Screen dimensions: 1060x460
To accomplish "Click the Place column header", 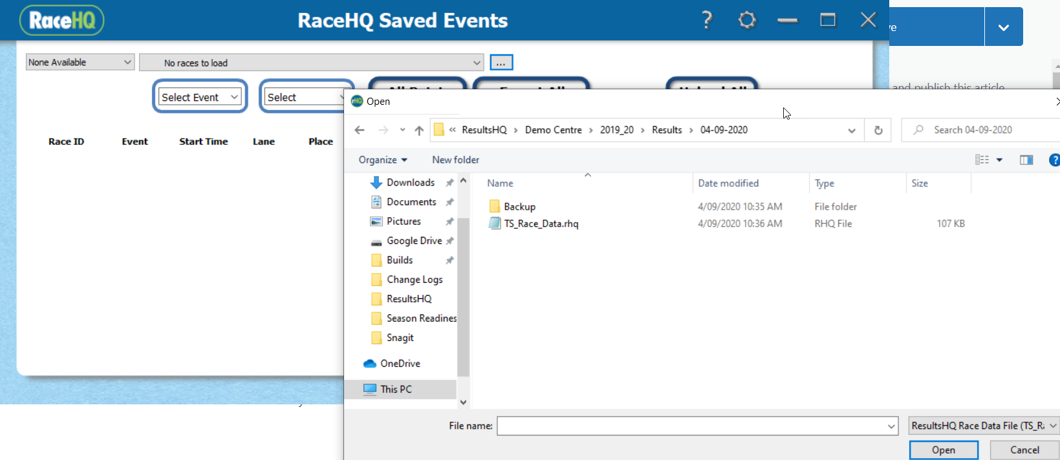I will [x=321, y=142].
